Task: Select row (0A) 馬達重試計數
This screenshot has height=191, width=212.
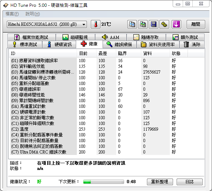Action: 107,106
